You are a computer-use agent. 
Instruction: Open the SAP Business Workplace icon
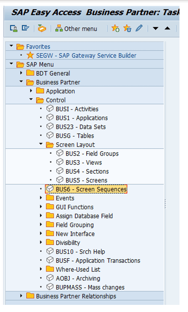[42, 29]
